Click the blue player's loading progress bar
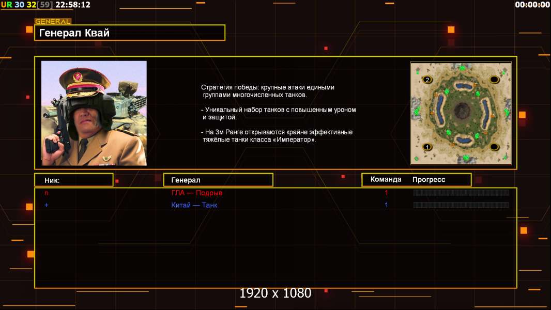Viewport: 551px width, 310px height. pos(461,205)
